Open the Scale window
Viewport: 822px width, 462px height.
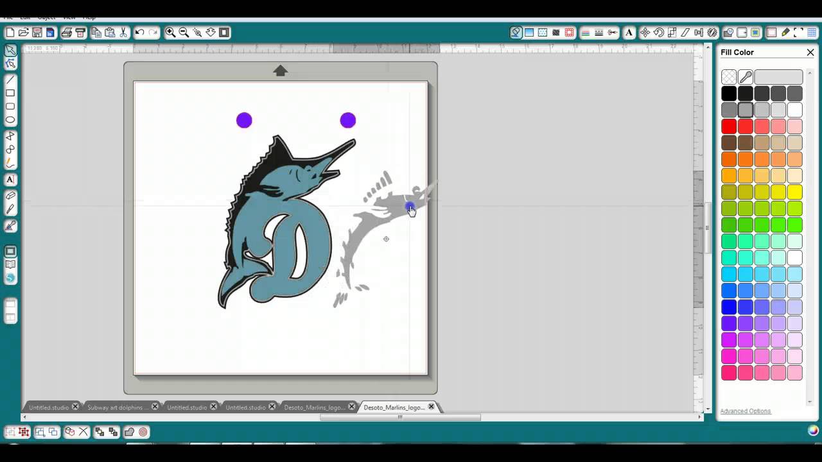coord(672,32)
